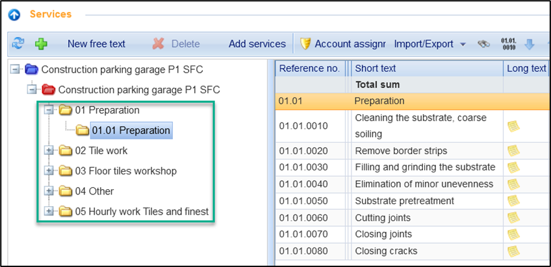This screenshot has height=267, width=551.
Task: Expand the 02 Tile work folder
Action: (49, 151)
